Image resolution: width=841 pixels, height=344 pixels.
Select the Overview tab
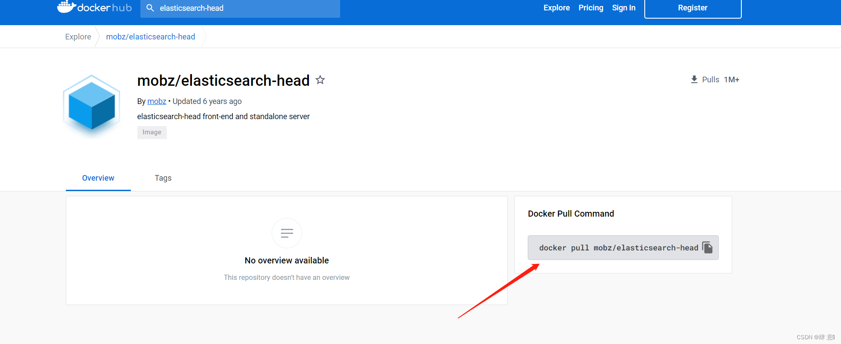click(98, 178)
